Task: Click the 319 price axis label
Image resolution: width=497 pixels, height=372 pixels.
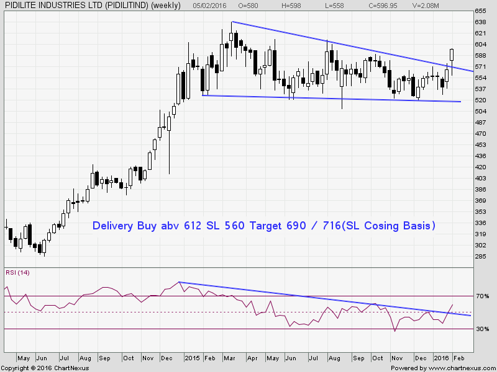Action: coord(480,234)
